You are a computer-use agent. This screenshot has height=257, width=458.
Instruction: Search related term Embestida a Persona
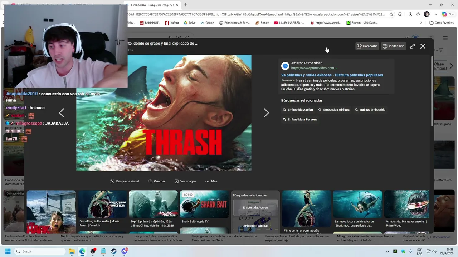[300, 119]
